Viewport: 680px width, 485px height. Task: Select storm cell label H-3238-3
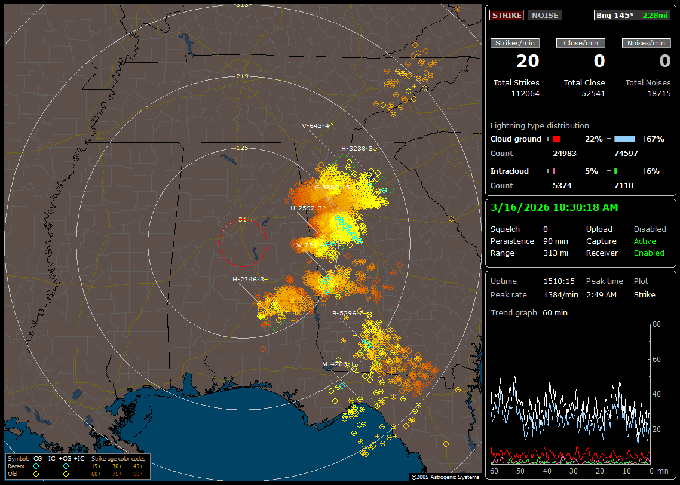[x=357, y=148]
